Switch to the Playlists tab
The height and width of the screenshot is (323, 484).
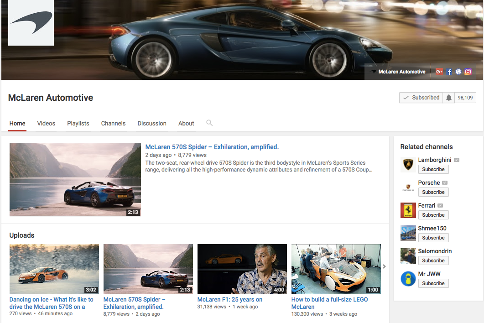tap(78, 124)
